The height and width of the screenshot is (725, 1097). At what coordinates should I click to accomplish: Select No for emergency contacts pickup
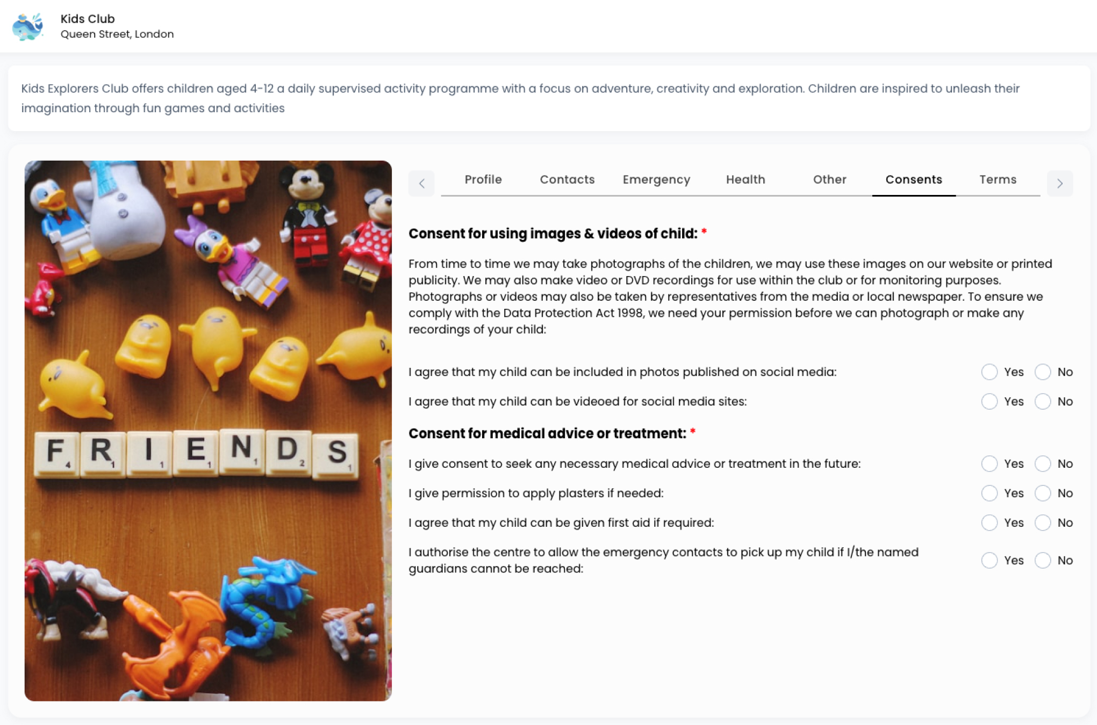pyautogui.click(x=1042, y=560)
